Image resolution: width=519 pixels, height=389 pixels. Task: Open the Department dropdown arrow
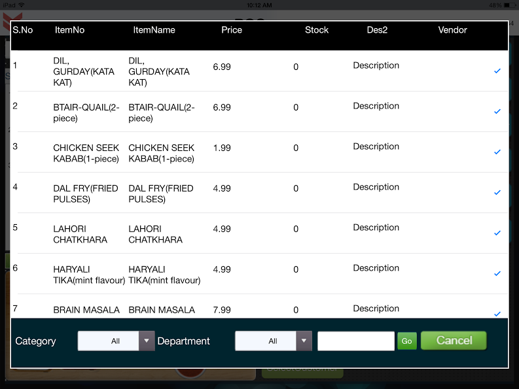point(304,341)
